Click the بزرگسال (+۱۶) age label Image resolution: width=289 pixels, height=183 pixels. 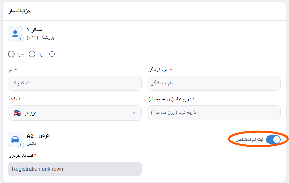40,38
